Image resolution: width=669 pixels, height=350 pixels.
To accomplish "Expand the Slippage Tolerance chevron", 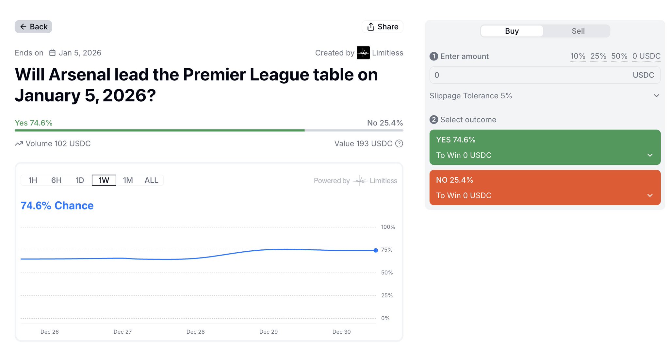I will click(x=656, y=96).
